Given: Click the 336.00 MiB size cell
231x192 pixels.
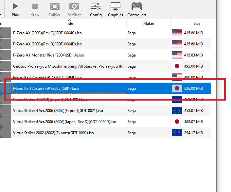Looking at the screenshot, I should (193, 88).
